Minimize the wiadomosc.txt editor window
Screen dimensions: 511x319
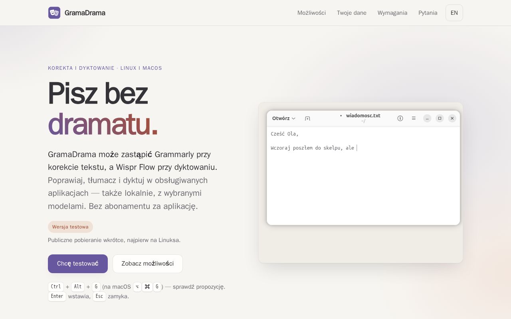427,118
